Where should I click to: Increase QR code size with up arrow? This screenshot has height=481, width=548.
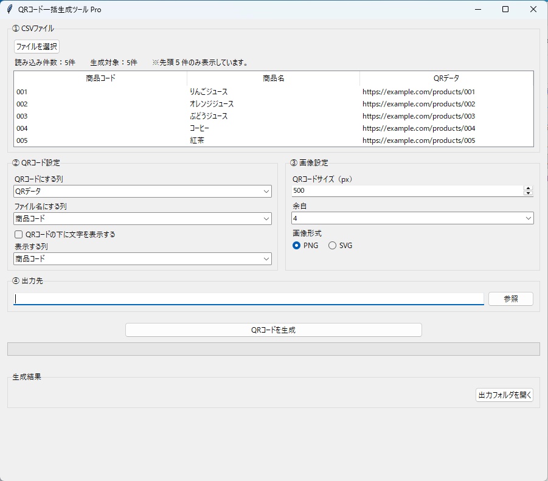click(x=528, y=189)
